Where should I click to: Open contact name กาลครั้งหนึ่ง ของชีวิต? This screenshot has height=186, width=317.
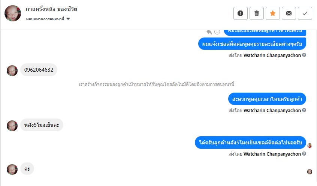pos(52,9)
